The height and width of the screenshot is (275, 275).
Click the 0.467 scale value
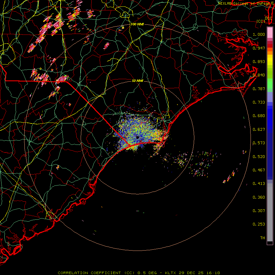[x=259, y=170]
